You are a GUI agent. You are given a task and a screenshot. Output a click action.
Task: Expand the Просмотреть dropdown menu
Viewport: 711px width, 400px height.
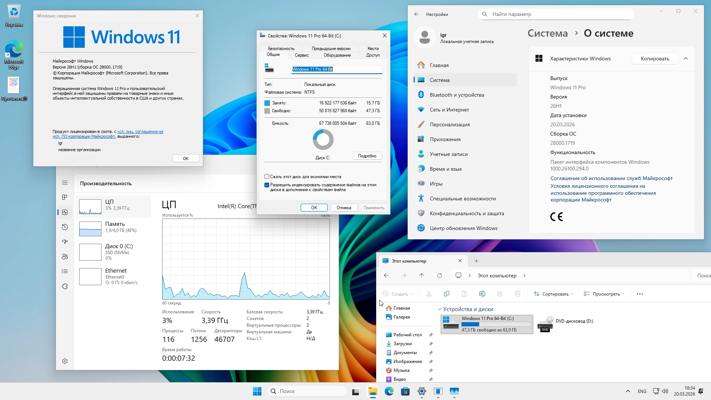604,294
